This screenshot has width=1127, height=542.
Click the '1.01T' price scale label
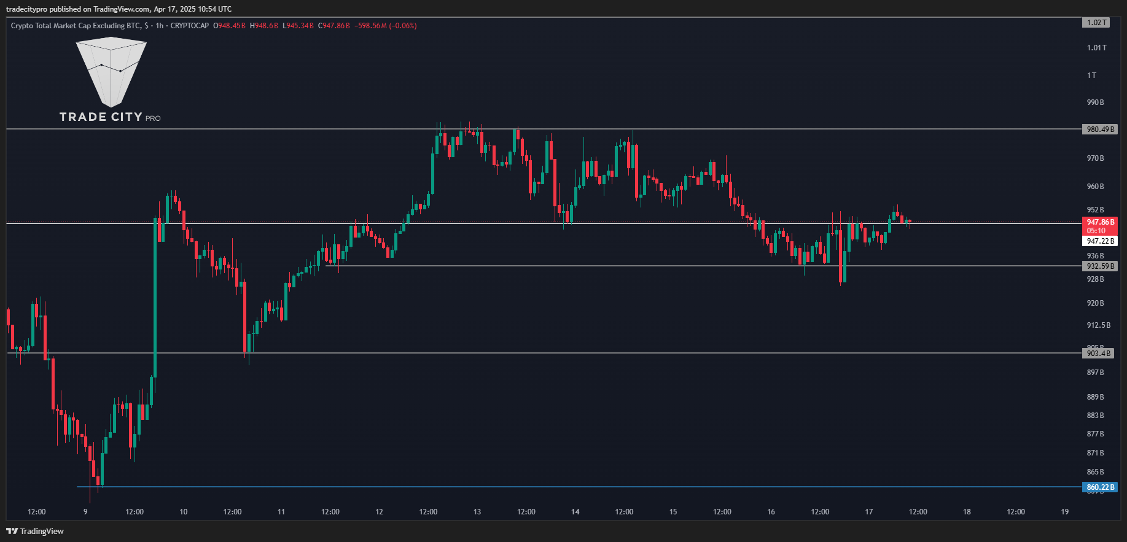1096,48
